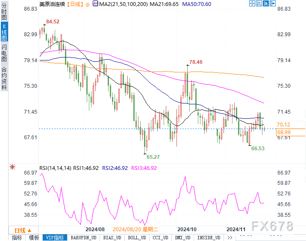Toggle the highlighted axis play icon

(x=265, y=3)
